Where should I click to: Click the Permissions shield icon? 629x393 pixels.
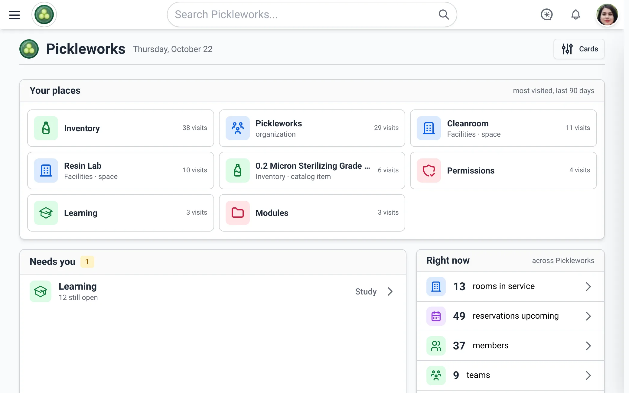[x=429, y=171]
